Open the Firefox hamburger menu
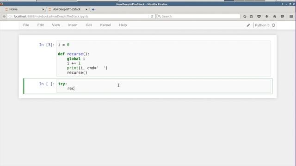The width and height of the screenshot is (296, 166). pos(291,17)
